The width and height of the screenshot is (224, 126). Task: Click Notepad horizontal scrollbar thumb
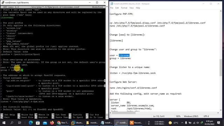click(124, 113)
